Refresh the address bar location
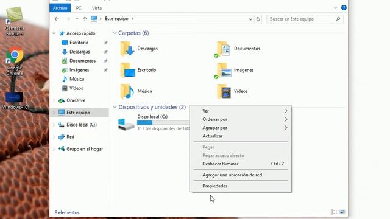 click(x=258, y=19)
